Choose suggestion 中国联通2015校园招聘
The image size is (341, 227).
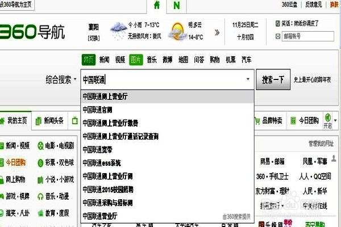[x=168, y=190]
